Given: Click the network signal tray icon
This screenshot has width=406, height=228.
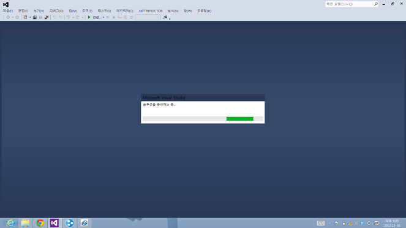Looking at the screenshot, I should pyautogui.click(x=350, y=223).
